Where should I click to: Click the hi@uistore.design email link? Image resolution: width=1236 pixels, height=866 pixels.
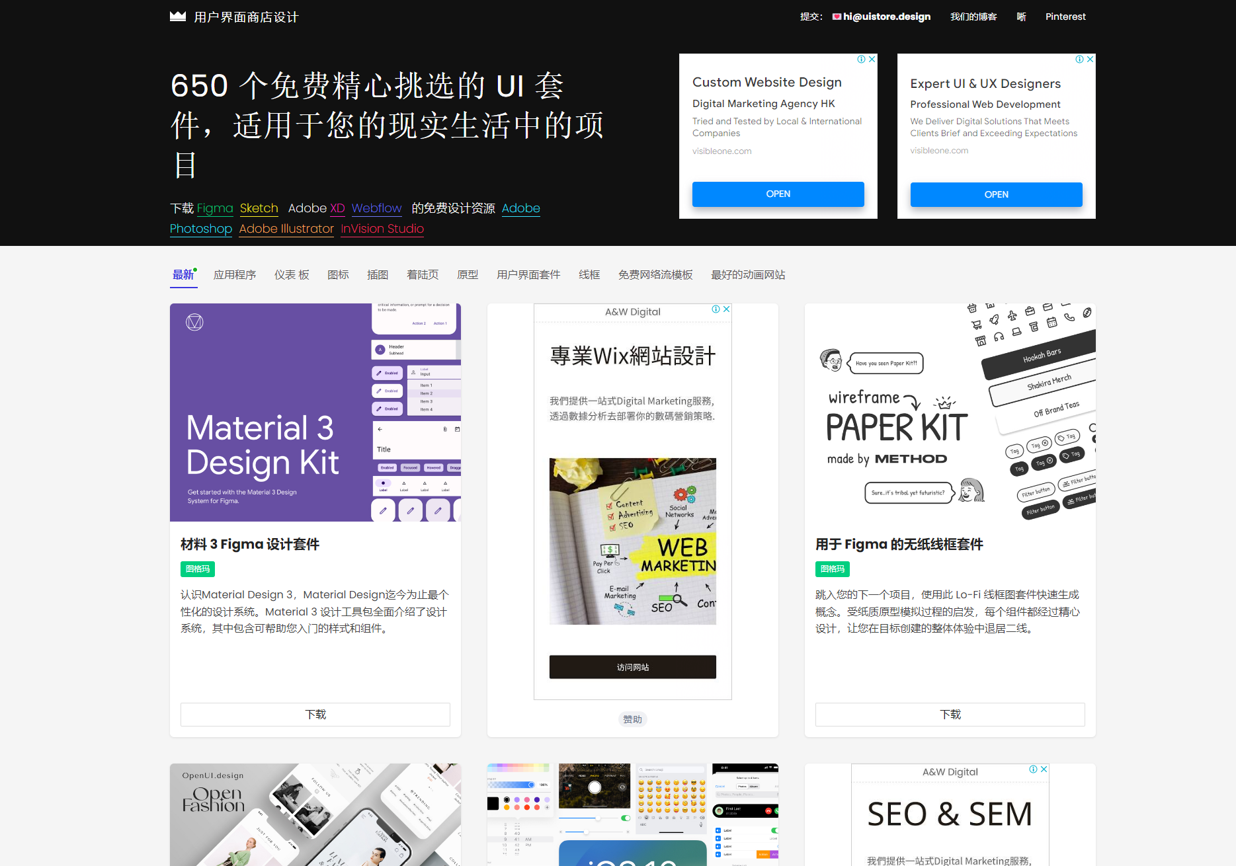coord(887,17)
